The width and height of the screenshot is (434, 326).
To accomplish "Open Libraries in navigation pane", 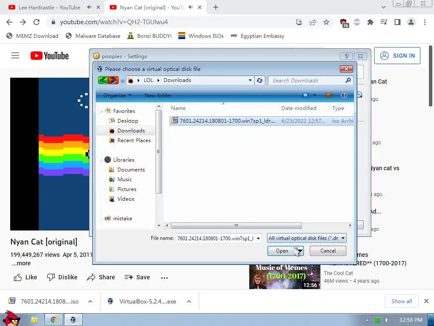I will click(x=123, y=160).
